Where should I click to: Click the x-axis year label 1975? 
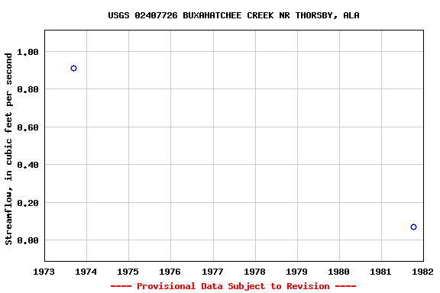coord(128,272)
